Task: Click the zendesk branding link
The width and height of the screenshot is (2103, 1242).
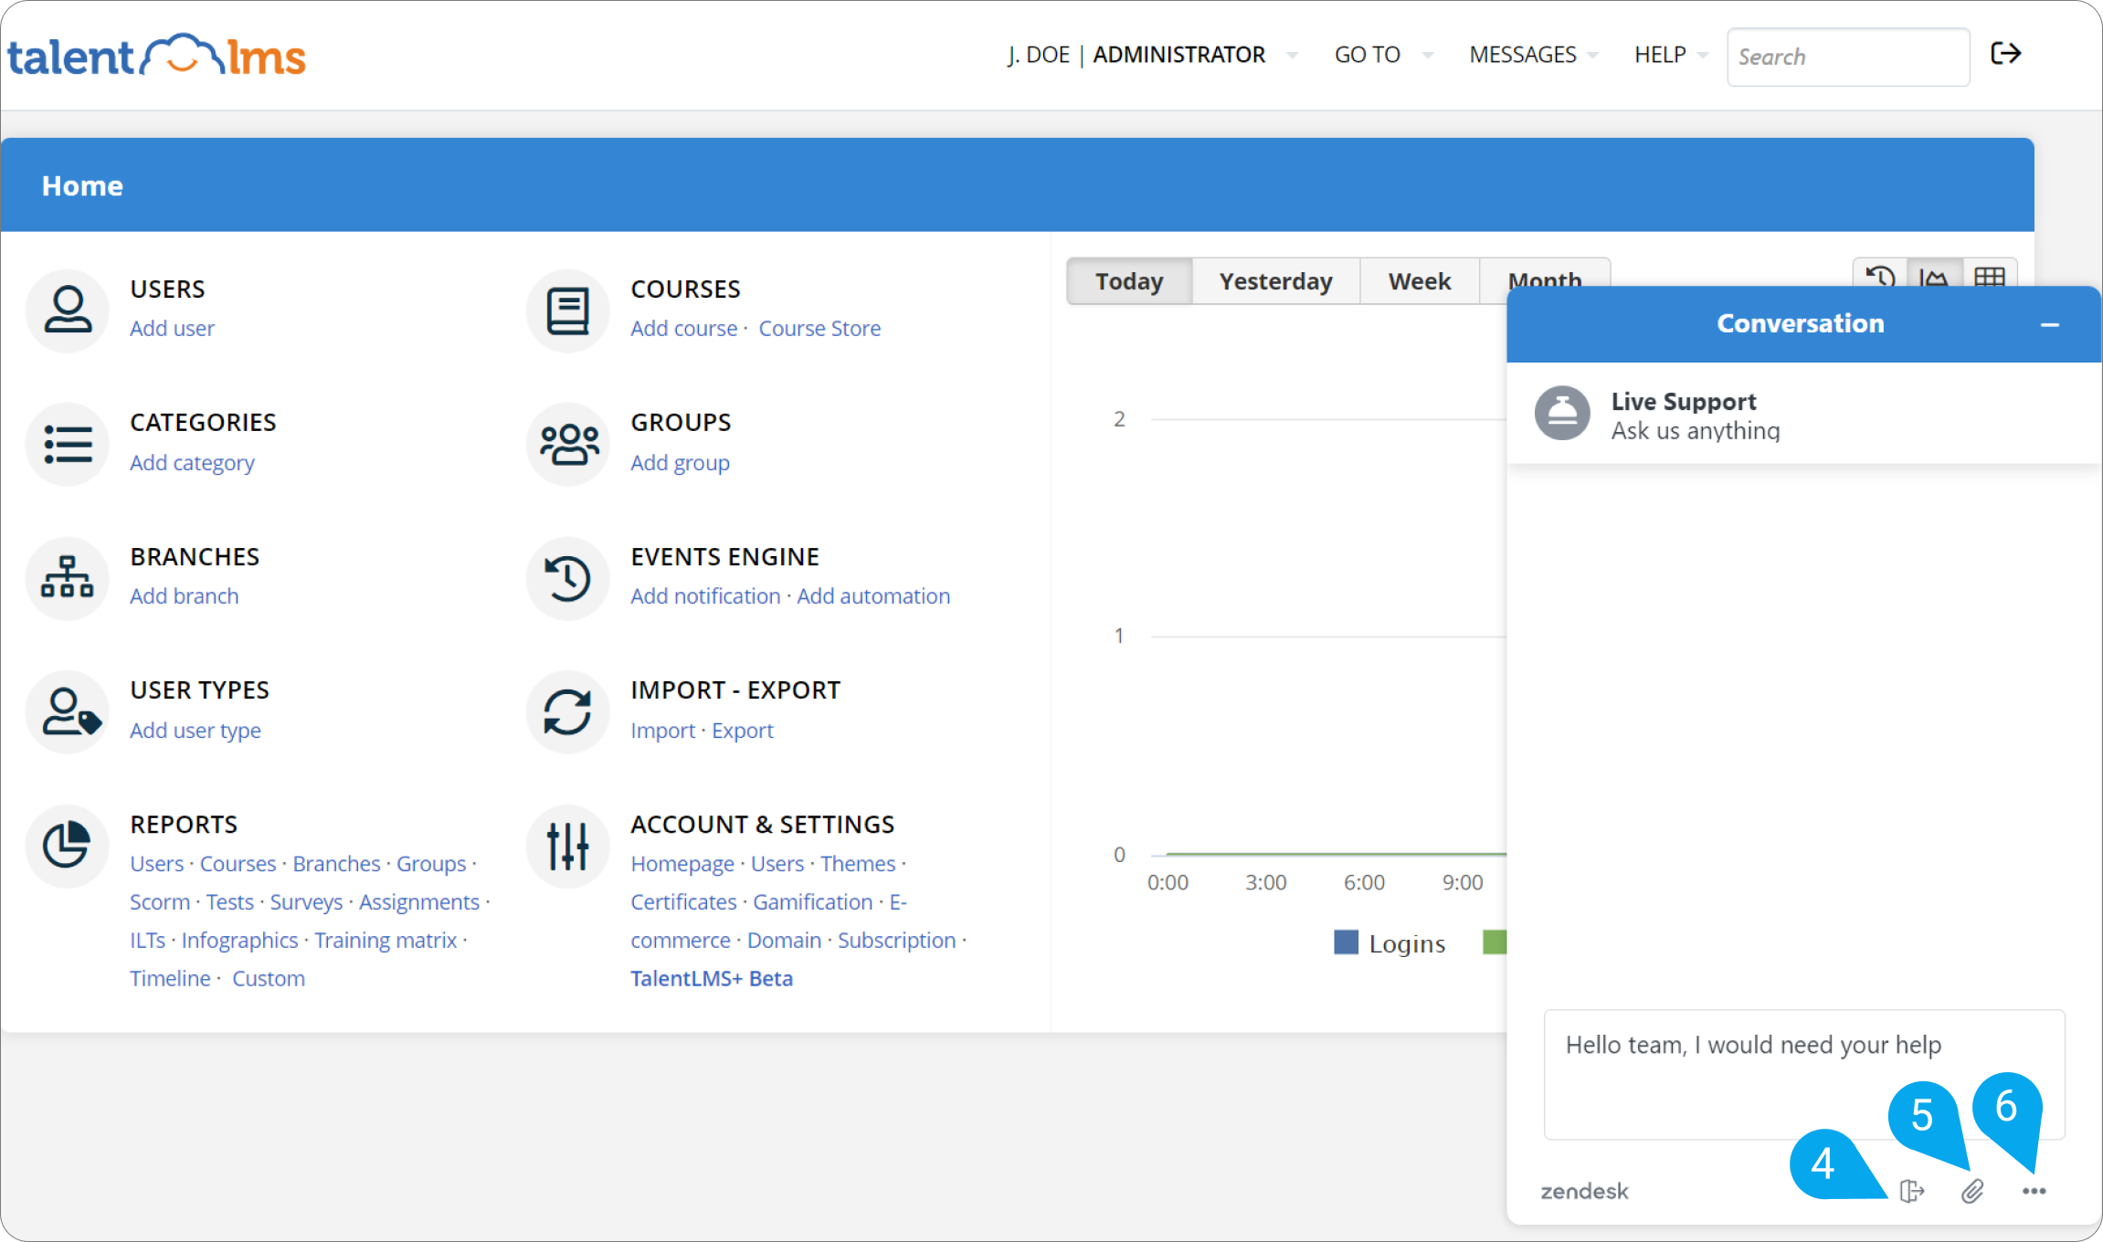Action: click(x=1584, y=1192)
